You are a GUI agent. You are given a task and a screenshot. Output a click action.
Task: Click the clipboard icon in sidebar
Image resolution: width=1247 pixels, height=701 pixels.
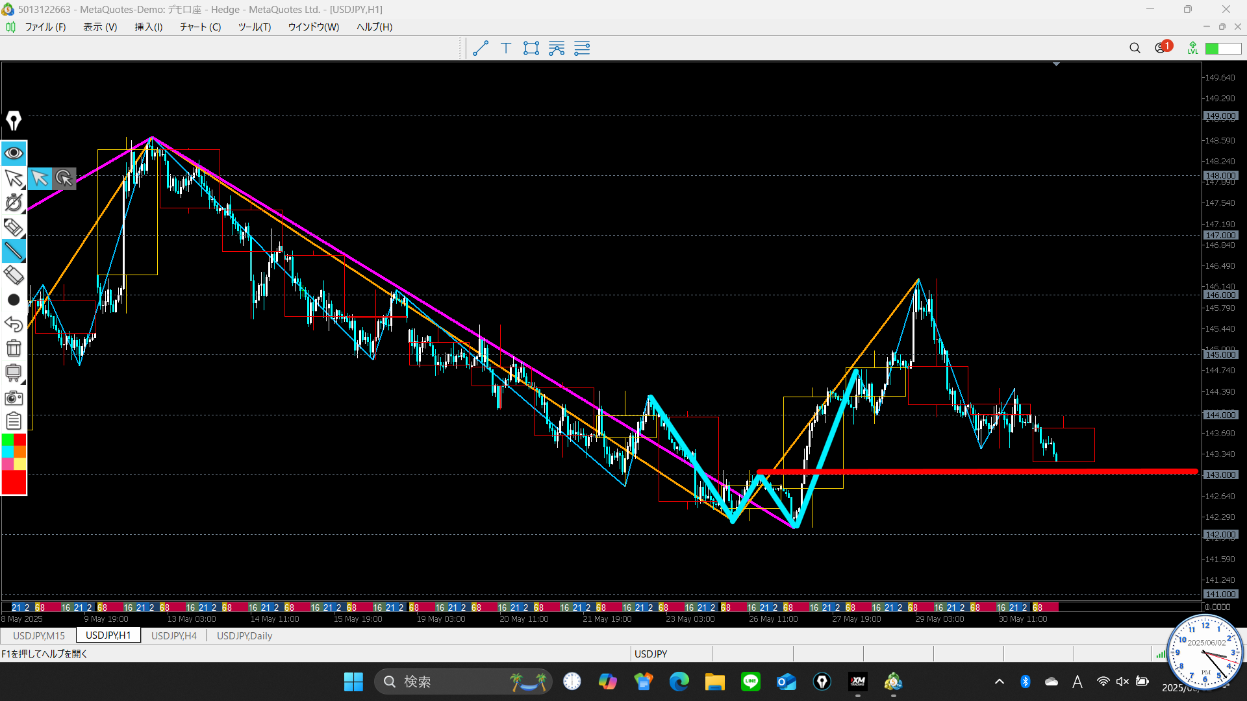tap(14, 421)
